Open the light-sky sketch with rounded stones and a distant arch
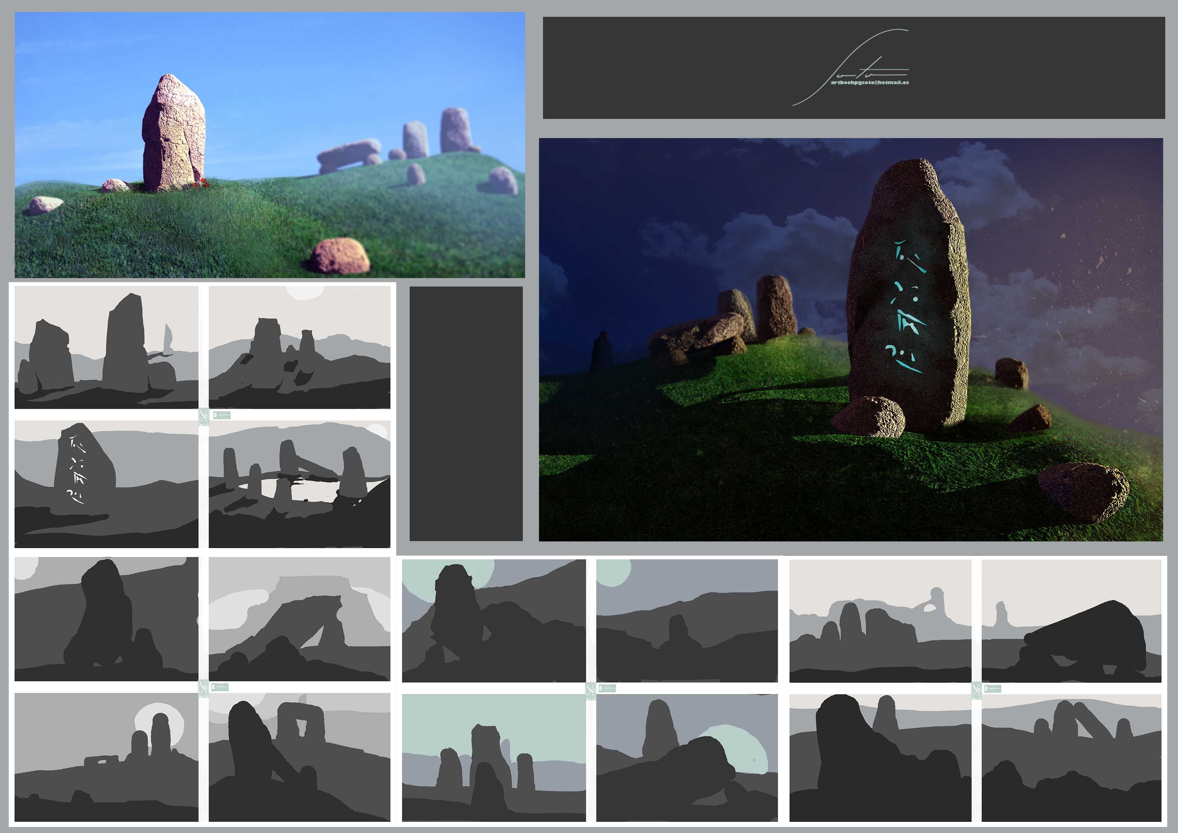The height and width of the screenshot is (833, 1178). coord(880,620)
